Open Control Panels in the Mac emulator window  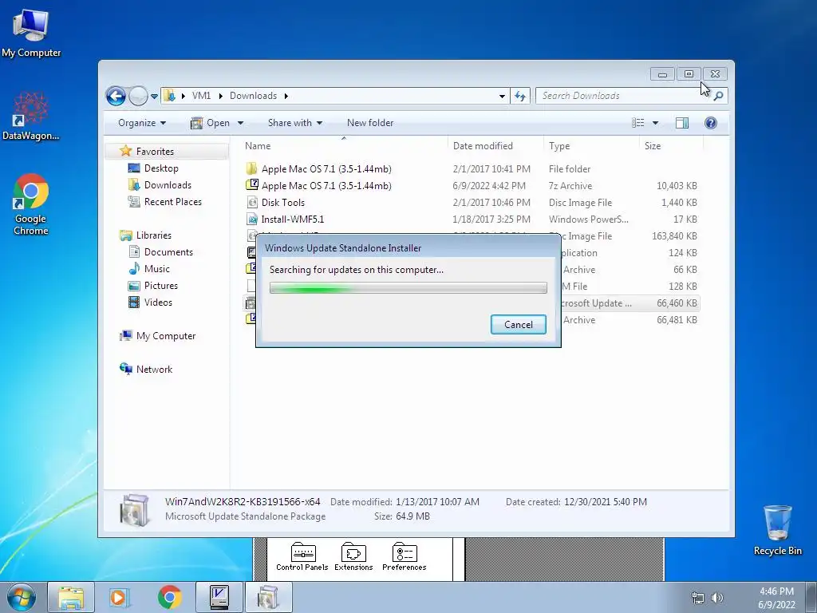pos(302,556)
